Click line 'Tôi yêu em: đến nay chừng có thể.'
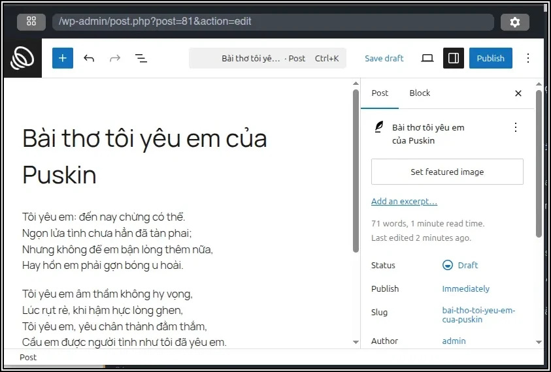 (104, 217)
